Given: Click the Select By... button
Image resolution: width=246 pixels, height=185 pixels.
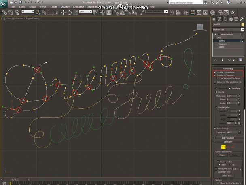Looking at the screenshot, I should pyautogui.click(x=227, y=175).
